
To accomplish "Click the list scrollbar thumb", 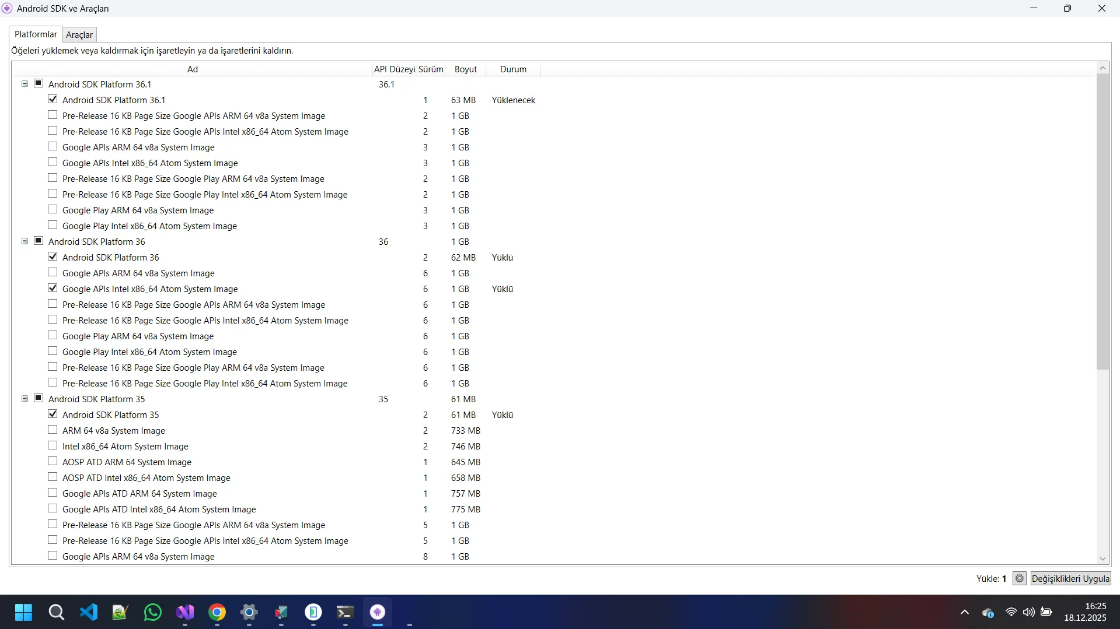I will 1102,222.
